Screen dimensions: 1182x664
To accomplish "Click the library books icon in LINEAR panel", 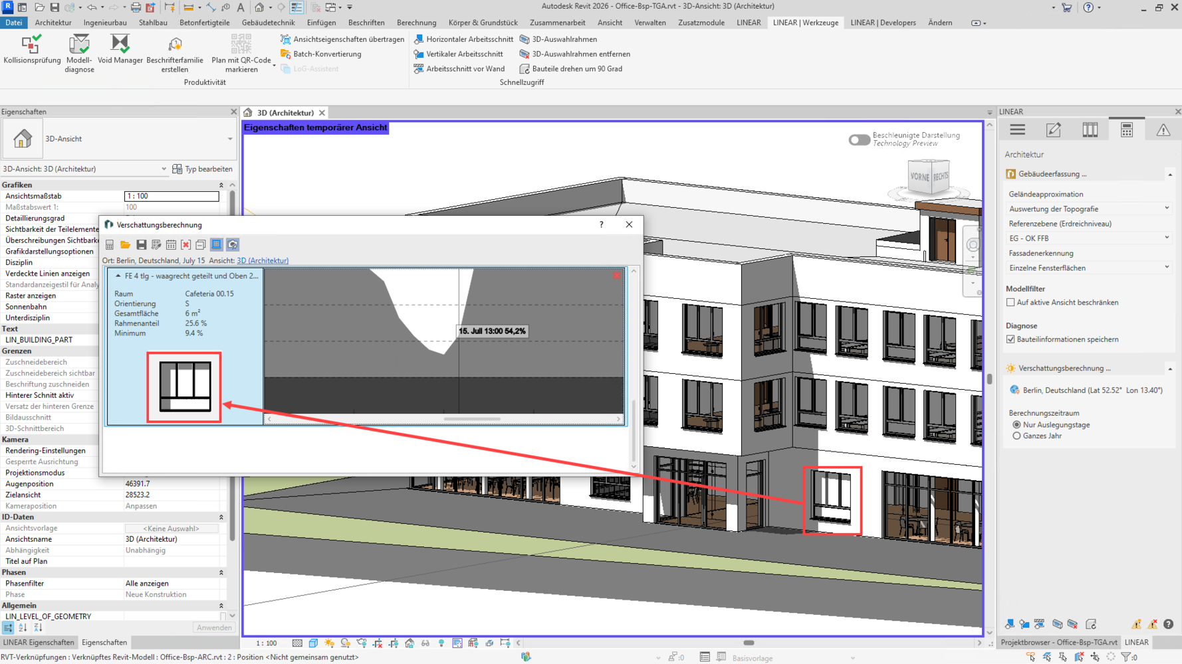I will coord(1090,130).
